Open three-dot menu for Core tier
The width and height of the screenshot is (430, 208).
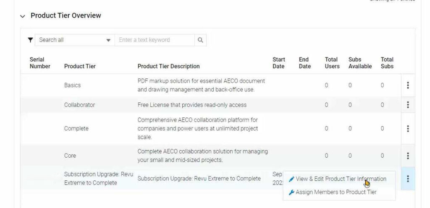click(408, 156)
